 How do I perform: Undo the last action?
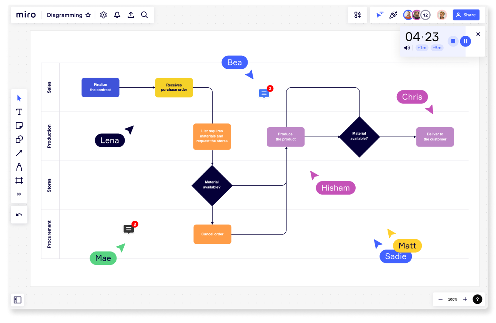[19, 214]
